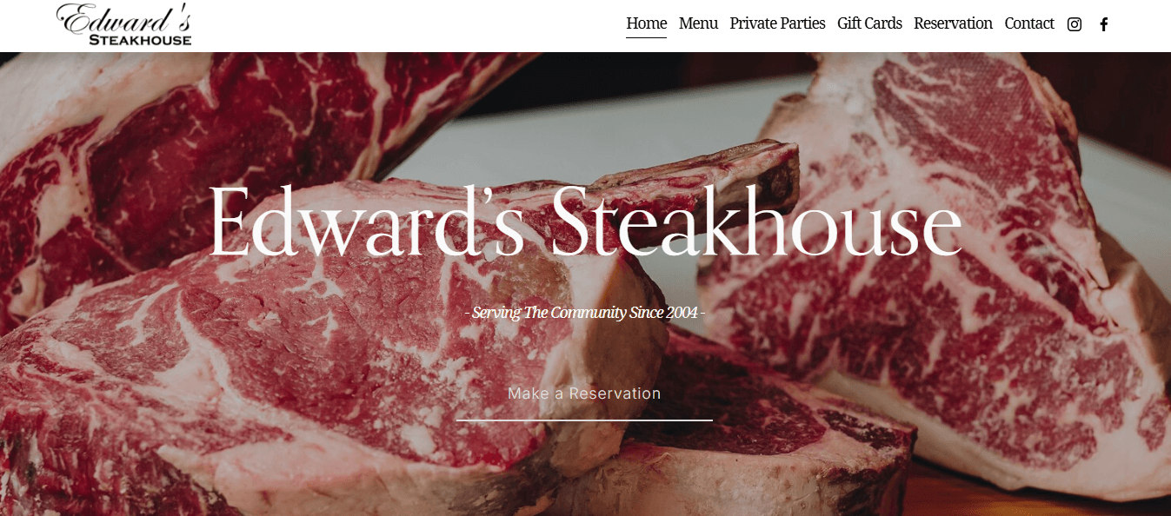The image size is (1171, 516).
Task: Click the exposed rib bone in center photo
Action: pyautogui.click(x=695, y=169)
